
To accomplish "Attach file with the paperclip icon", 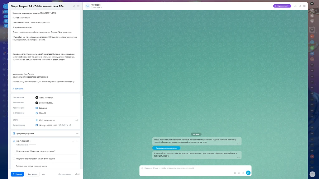I will coord(142,168).
